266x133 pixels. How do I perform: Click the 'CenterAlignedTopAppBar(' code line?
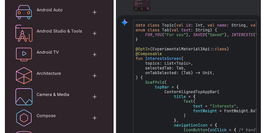tap(192, 92)
